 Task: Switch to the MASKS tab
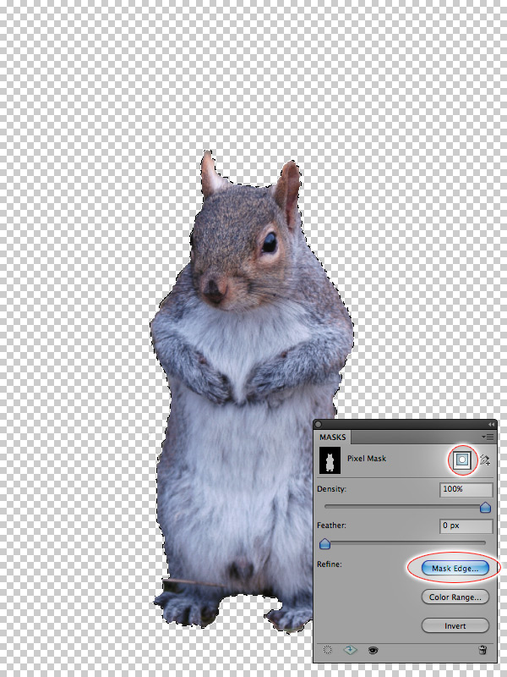point(332,437)
